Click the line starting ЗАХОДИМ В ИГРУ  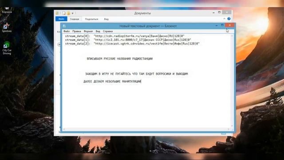click(137, 74)
